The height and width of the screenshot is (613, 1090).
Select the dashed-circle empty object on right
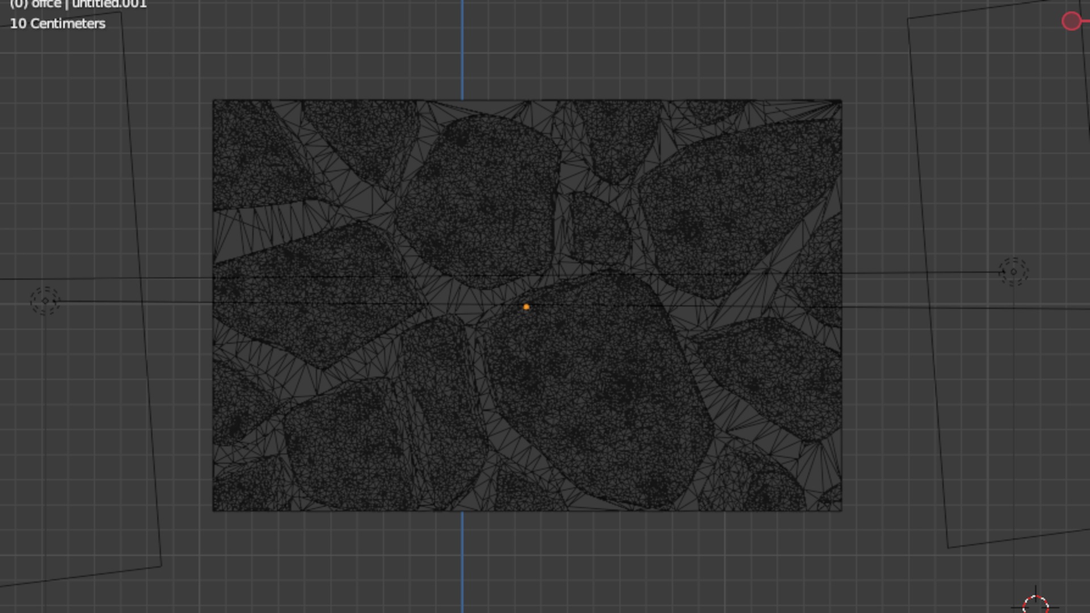point(1013,272)
